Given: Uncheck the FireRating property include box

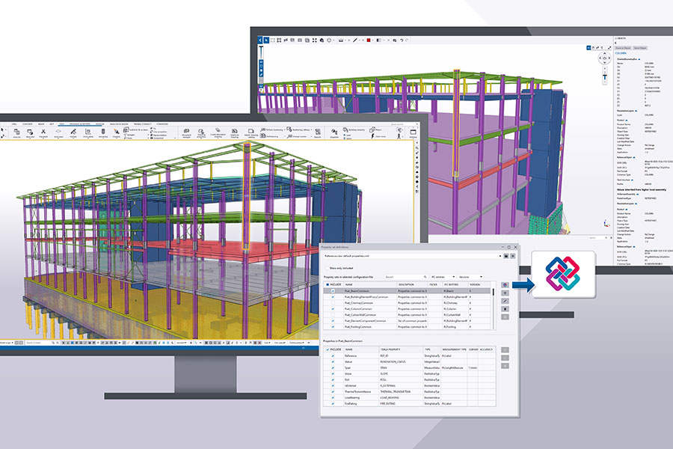Looking at the screenshot, I should click(x=333, y=404).
